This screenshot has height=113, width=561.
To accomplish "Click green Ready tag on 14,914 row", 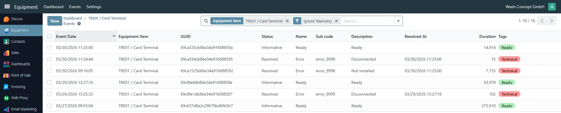I will coord(507,47).
